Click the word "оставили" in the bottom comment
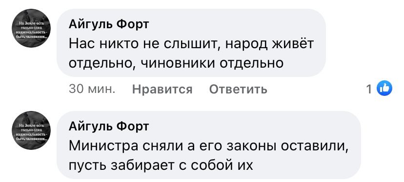The image size is (404, 182). [315, 147]
